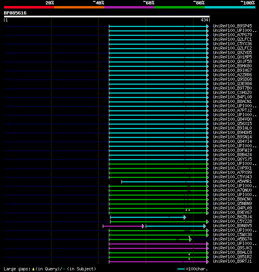Click the purple alignment segment of B9N8V5

[x=124, y=226]
